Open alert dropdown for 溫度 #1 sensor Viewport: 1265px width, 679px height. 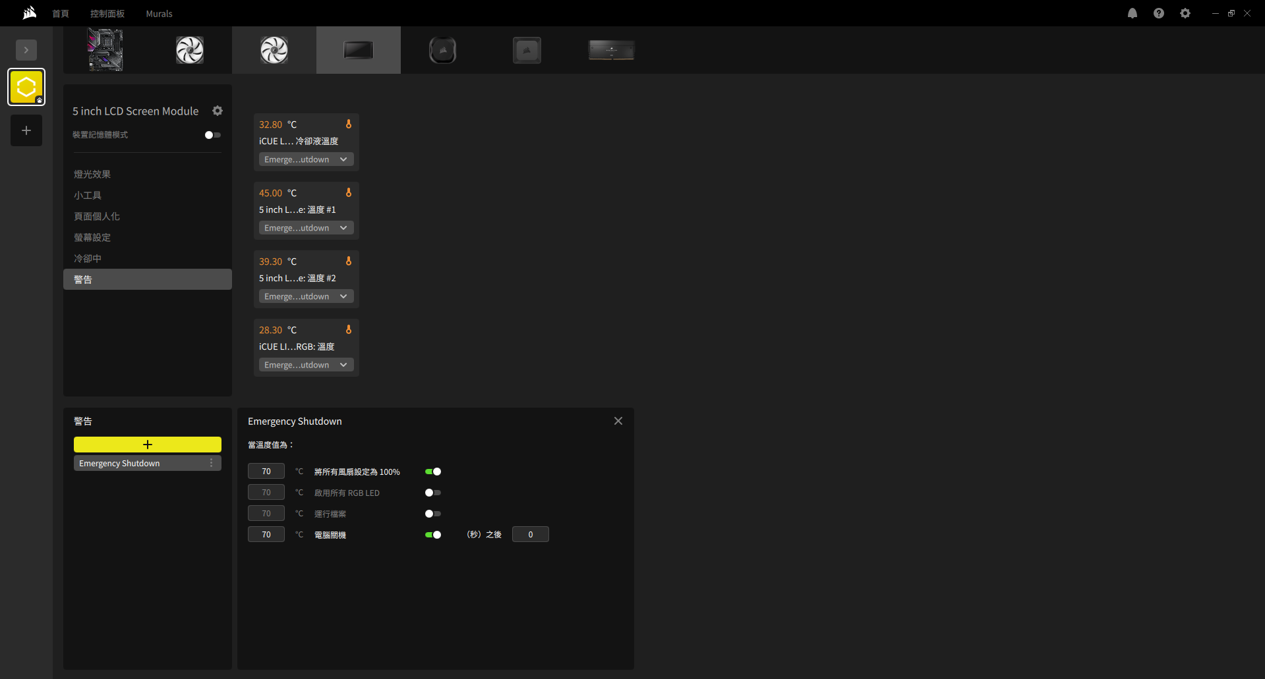click(x=307, y=228)
